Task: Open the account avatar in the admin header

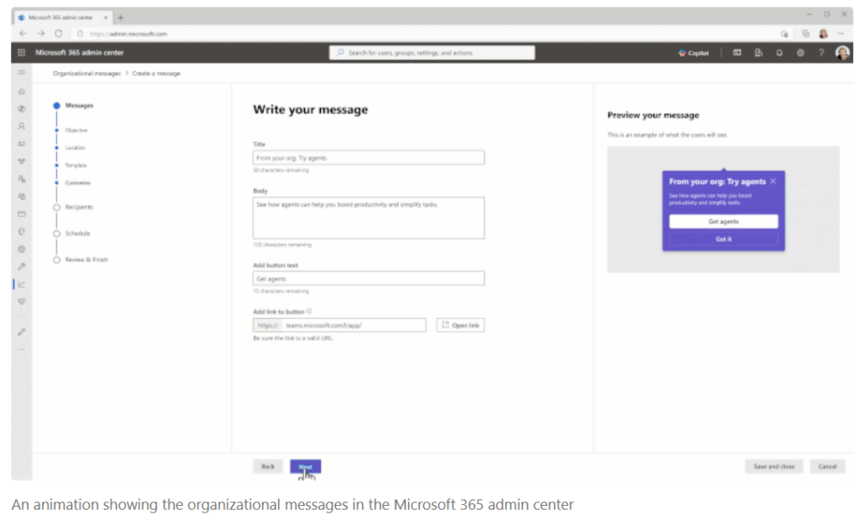Action: click(842, 53)
